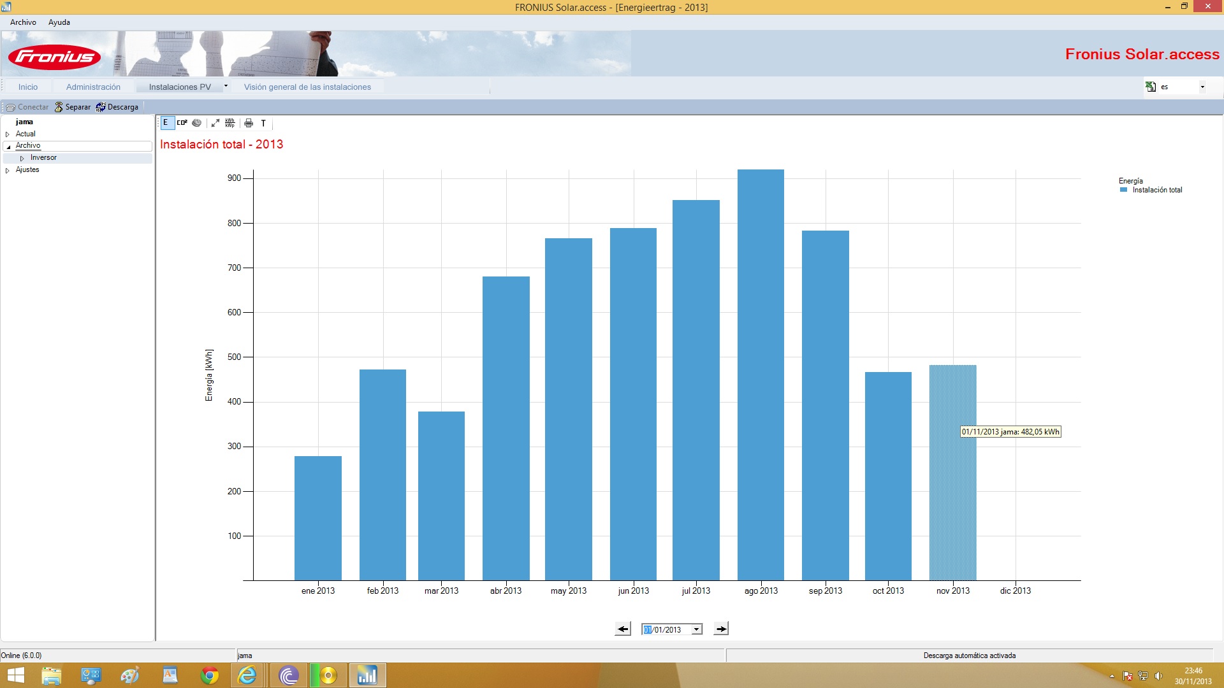1224x688 pixels.
Task: Select the E energy view icon
Action: [x=166, y=123]
